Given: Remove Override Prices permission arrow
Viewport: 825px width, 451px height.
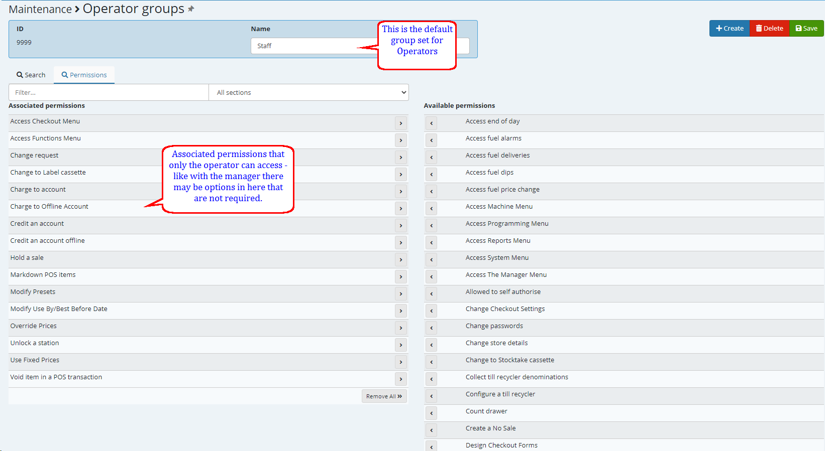Looking at the screenshot, I should pyautogui.click(x=400, y=328).
